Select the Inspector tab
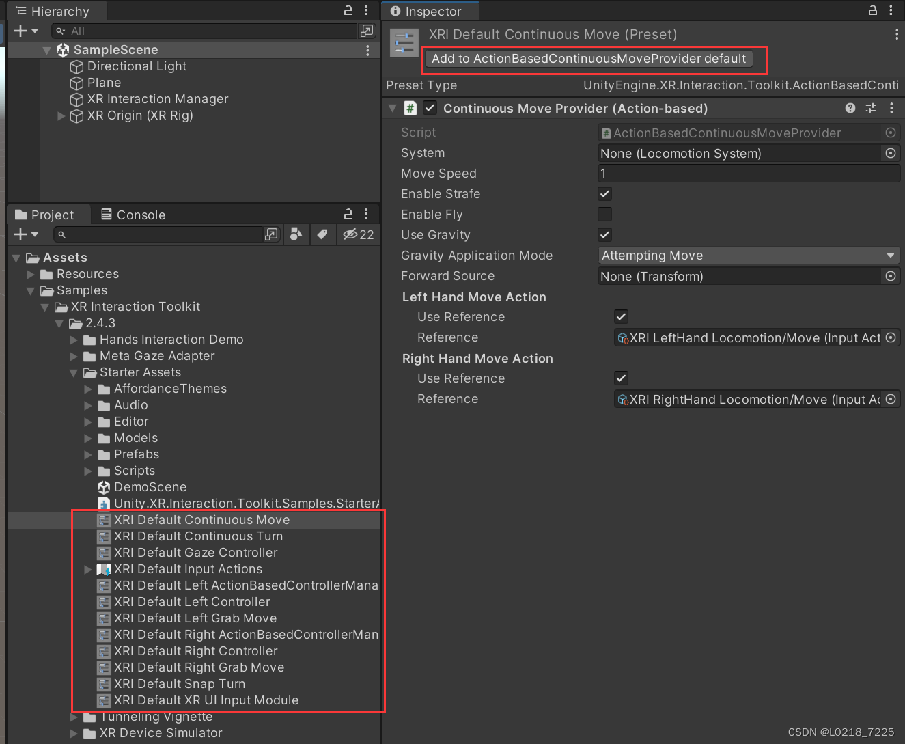The width and height of the screenshot is (905, 744). [x=430, y=10]
